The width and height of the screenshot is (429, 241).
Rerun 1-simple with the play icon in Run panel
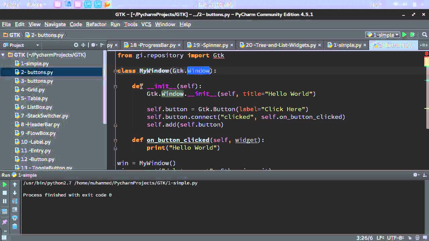(x=4, y=184)
